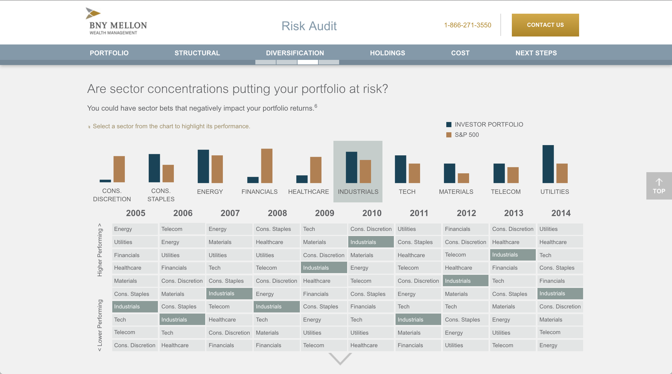Open the Portfolio tab
Image resolution: width=672 pixels, height=374 pixels.
tap(109, 53)
